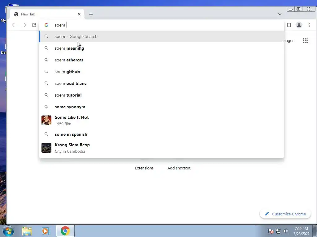Image resolution: width=317 pixels, height=237 pixels.
Task: Open the Extensions shortcut
Action: click(144, 168)
